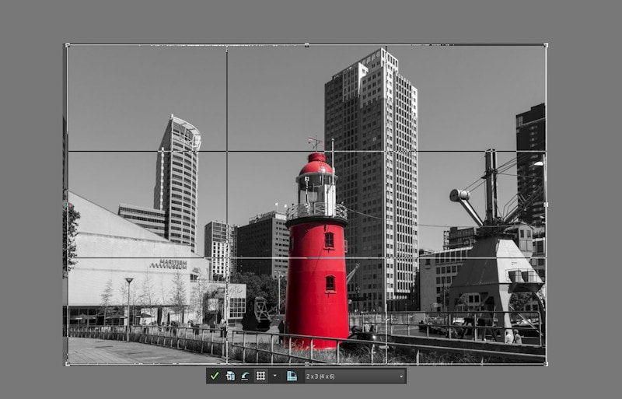This screenshot has height=399, width=622.
Task: Toggle the composition grid overlay button
Action: pyautogui.click(x=260, y=376)
